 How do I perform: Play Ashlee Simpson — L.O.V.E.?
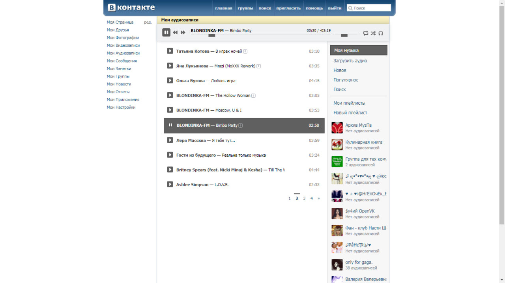170,184
